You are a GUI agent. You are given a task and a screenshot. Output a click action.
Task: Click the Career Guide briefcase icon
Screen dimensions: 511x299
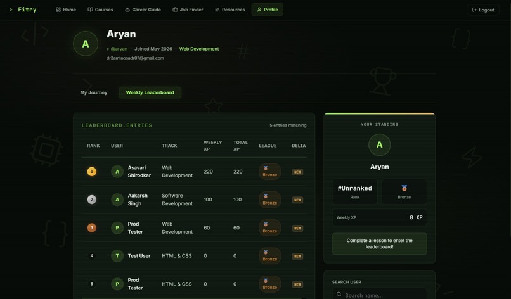(x=127, y=10)
